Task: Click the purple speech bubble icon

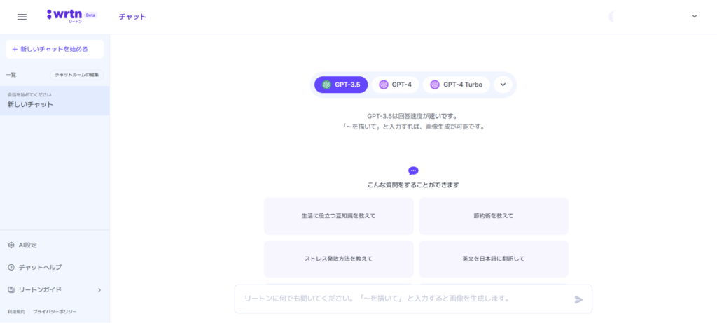Action: (x=413, y=171)
